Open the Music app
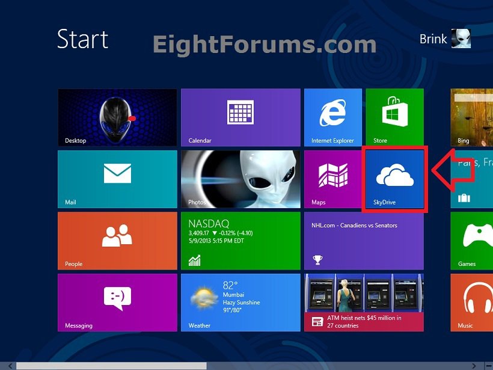This screenshot has width=493, height=370. coord(475,302)
